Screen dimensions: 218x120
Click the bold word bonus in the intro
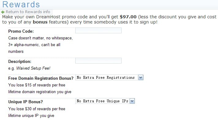[40, 22]
